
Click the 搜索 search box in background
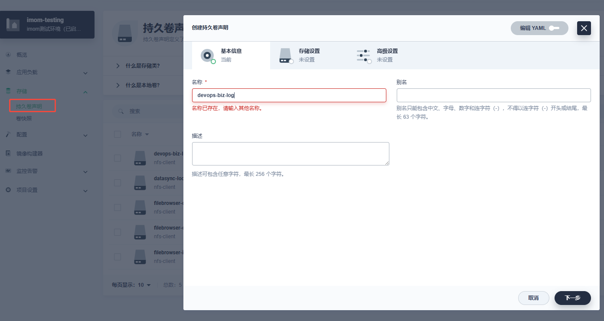coord(147,111)
